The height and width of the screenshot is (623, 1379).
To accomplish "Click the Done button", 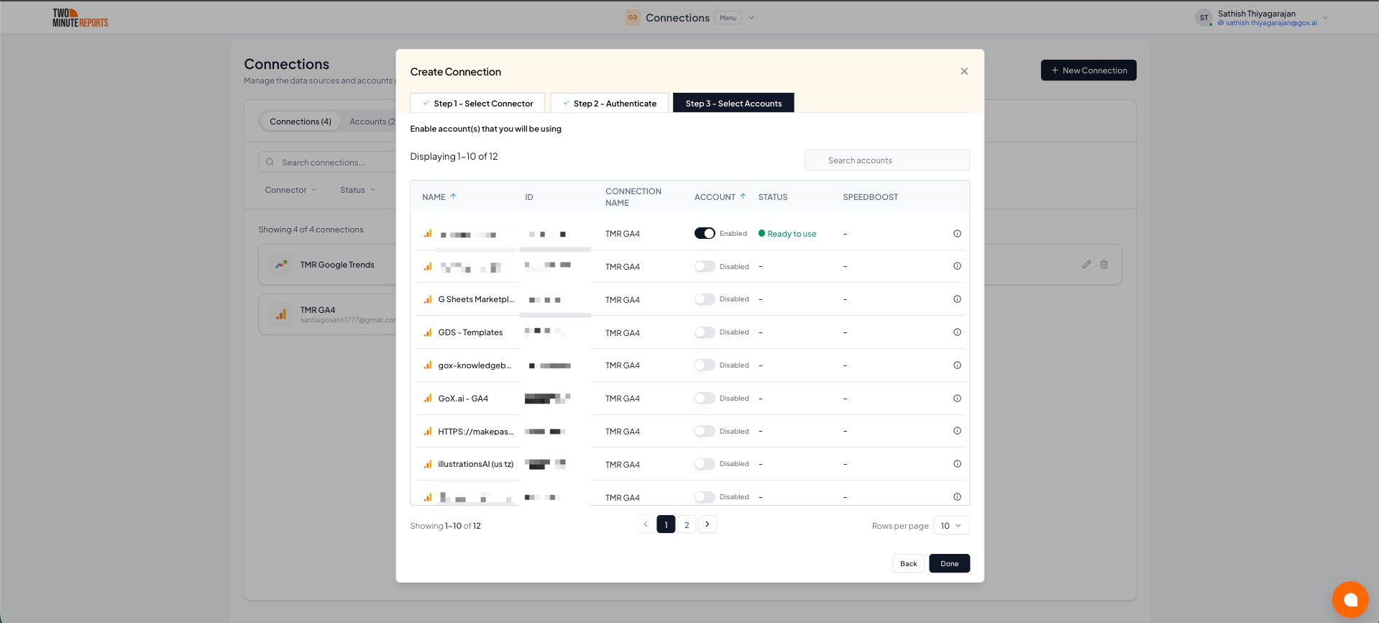I will coord(949,563).
